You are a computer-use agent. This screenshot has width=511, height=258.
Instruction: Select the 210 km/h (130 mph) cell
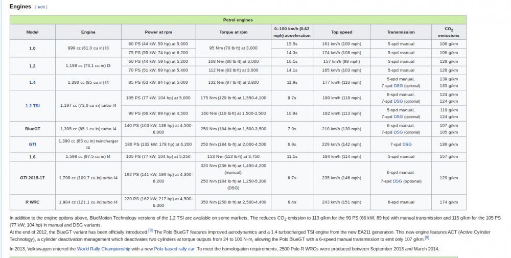tap(341, 129)
